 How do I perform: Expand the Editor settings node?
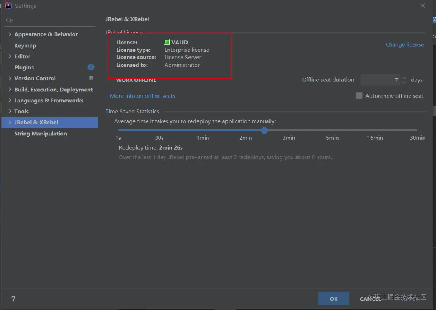pos(10,56)
